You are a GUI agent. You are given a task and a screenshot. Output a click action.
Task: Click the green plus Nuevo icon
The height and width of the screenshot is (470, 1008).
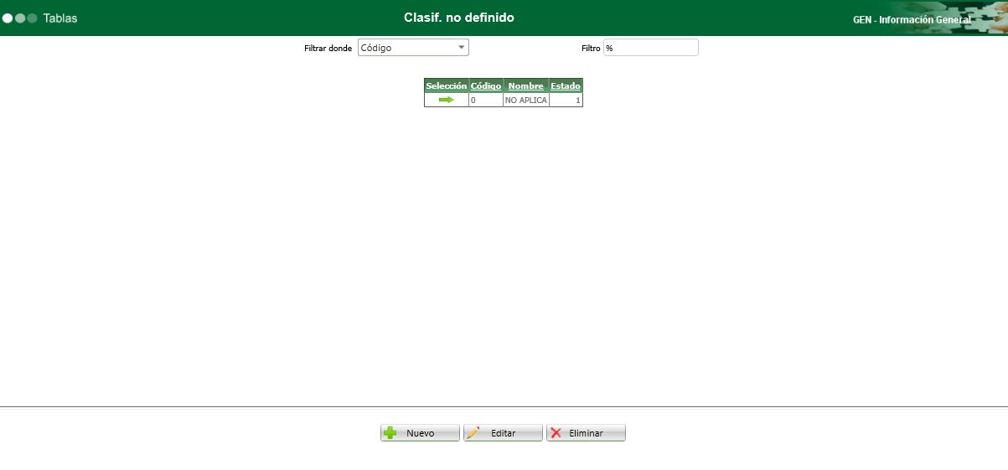point(390,433)
